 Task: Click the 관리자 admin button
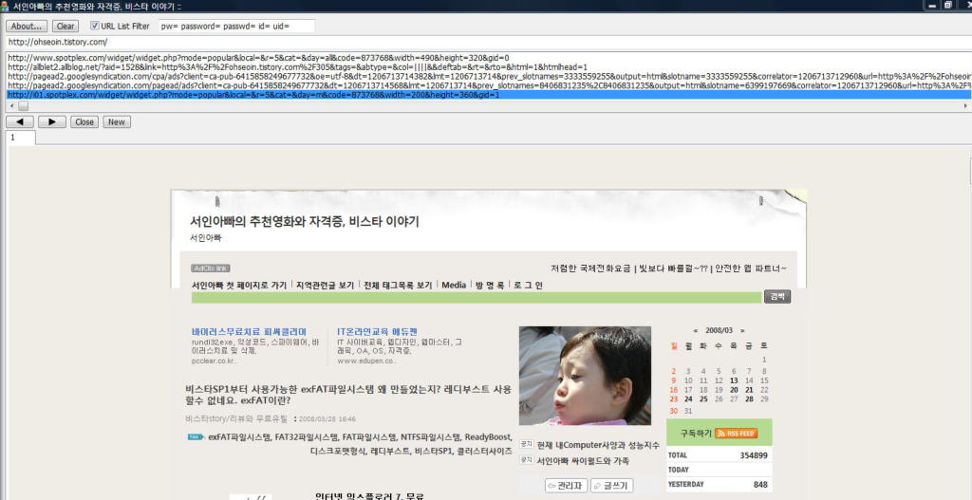click(567, 486)
